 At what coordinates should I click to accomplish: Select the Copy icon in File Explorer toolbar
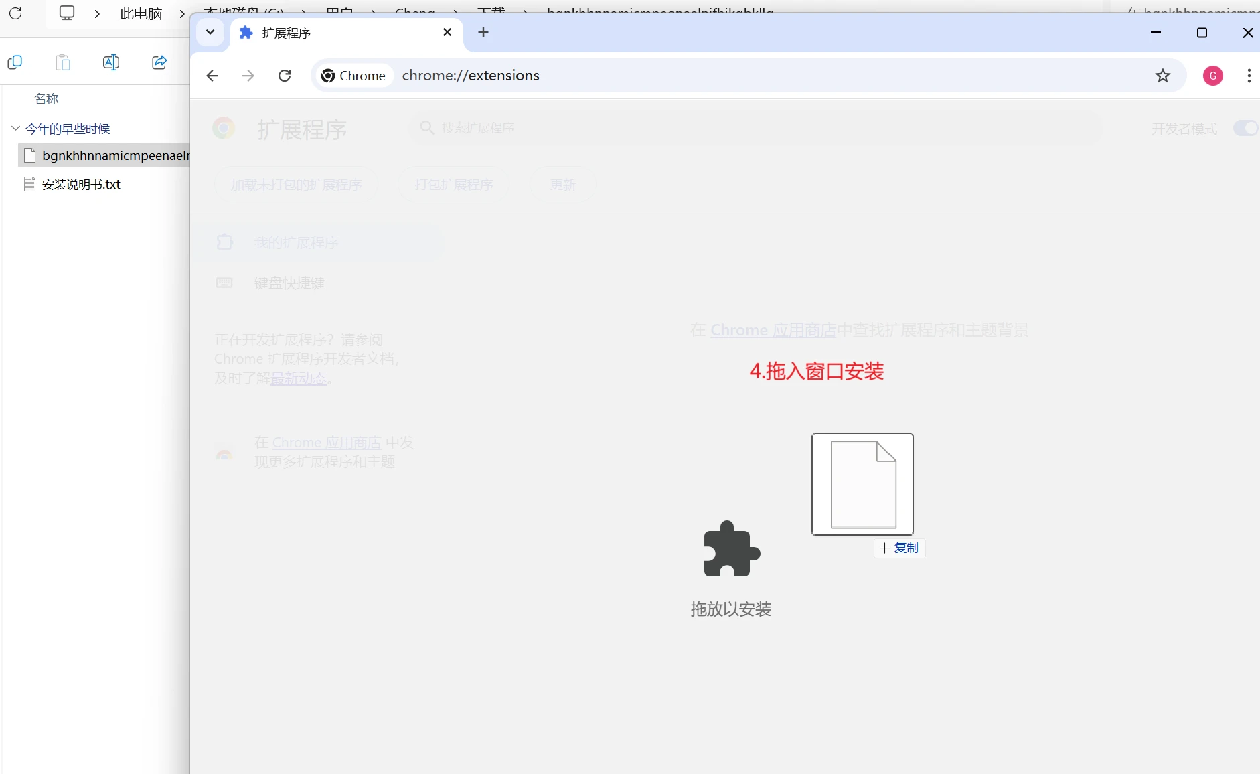click(15, 62)
